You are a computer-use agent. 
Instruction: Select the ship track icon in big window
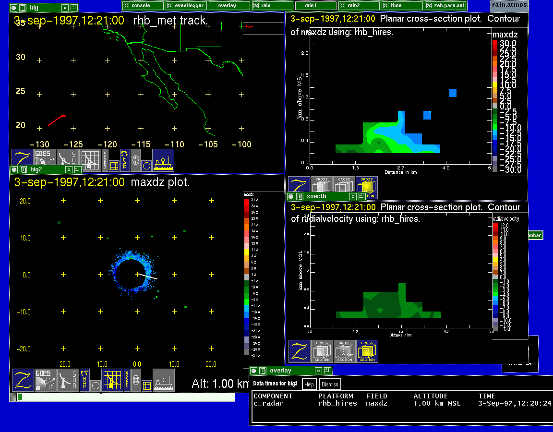click(x=163, y=160)
